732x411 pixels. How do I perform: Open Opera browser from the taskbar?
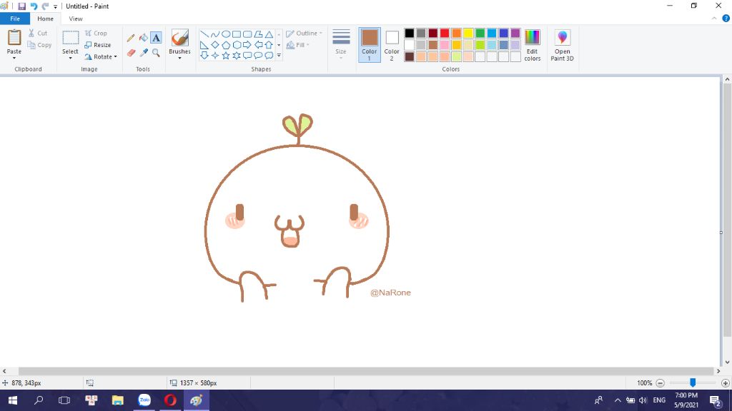pos(170,400)
